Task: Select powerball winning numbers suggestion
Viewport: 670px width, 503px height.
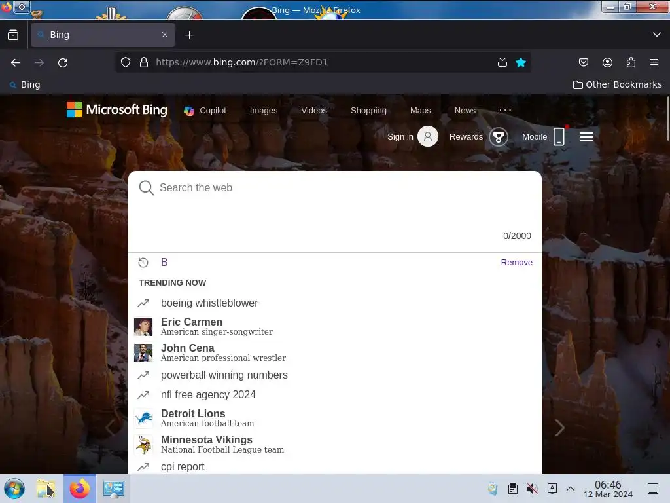Action: click(335, 375)
